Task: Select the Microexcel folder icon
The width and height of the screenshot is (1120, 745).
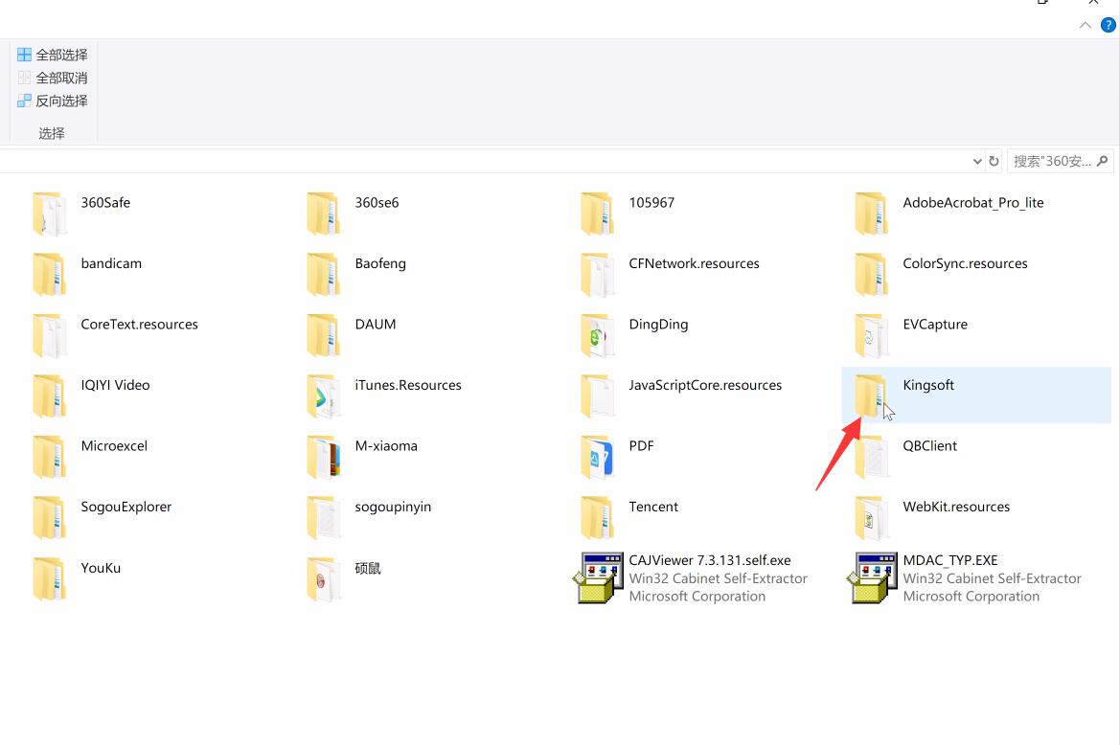Action: 49,457
